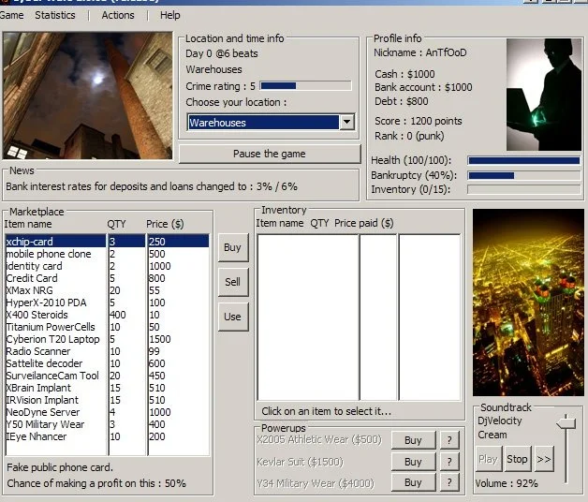Select the Warehouses location combo box
The height and width of the screenshot is (502, 588).
coord(262,123)
